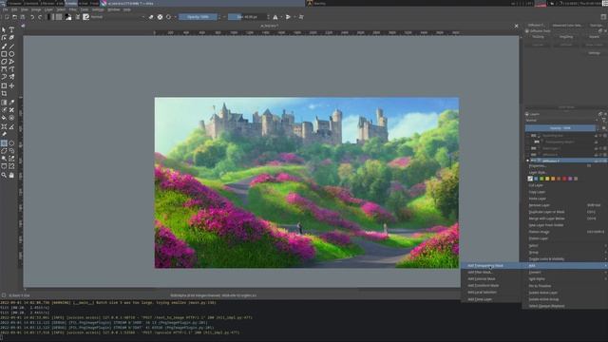This screenshot has width=608, height=342.
Task: Expand the Convert submenu in the context menu
Action: point(564,273)
